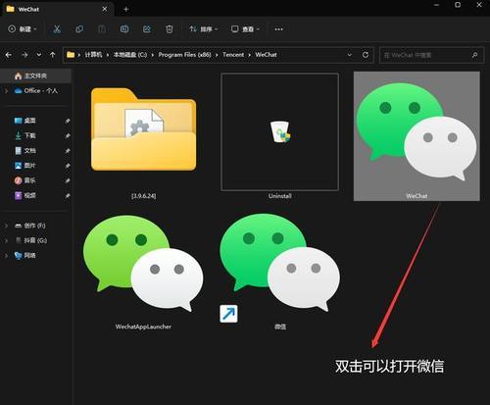Click the Copy icon in toolbar
This screenshot has width=490, height=405.
point(79,29)
